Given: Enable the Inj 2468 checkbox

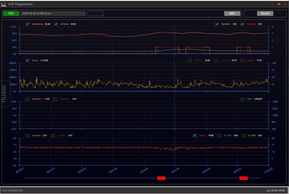Looking at the screenshot, I should pyautogui.click(x=244, y=135).
